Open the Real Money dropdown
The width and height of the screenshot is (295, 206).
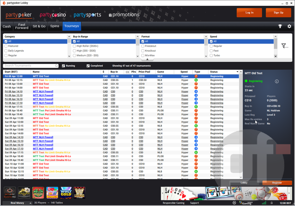coord(18,203)
